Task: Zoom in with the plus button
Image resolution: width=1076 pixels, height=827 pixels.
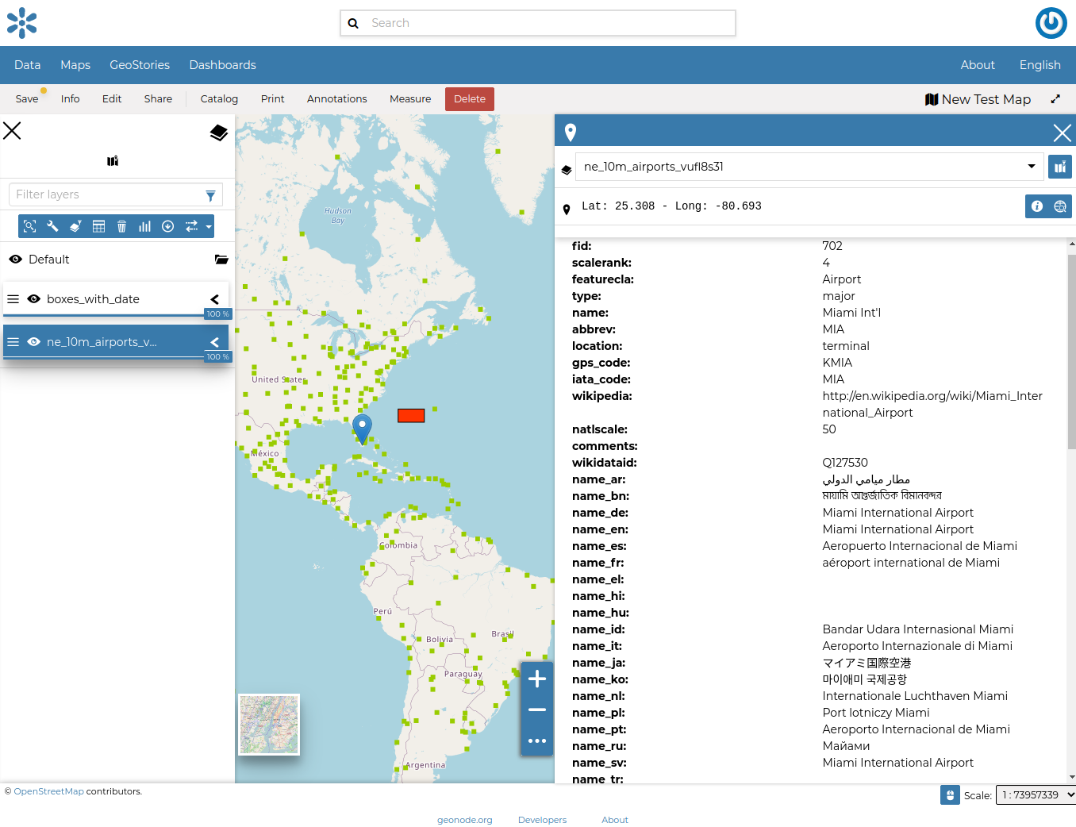Action: pyautogui.click(x=537, y=679)
